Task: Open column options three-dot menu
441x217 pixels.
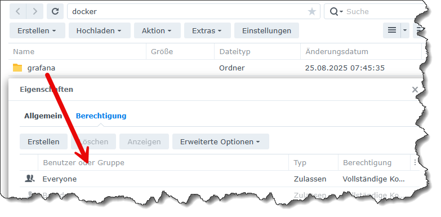Action: tap(415, 162)
